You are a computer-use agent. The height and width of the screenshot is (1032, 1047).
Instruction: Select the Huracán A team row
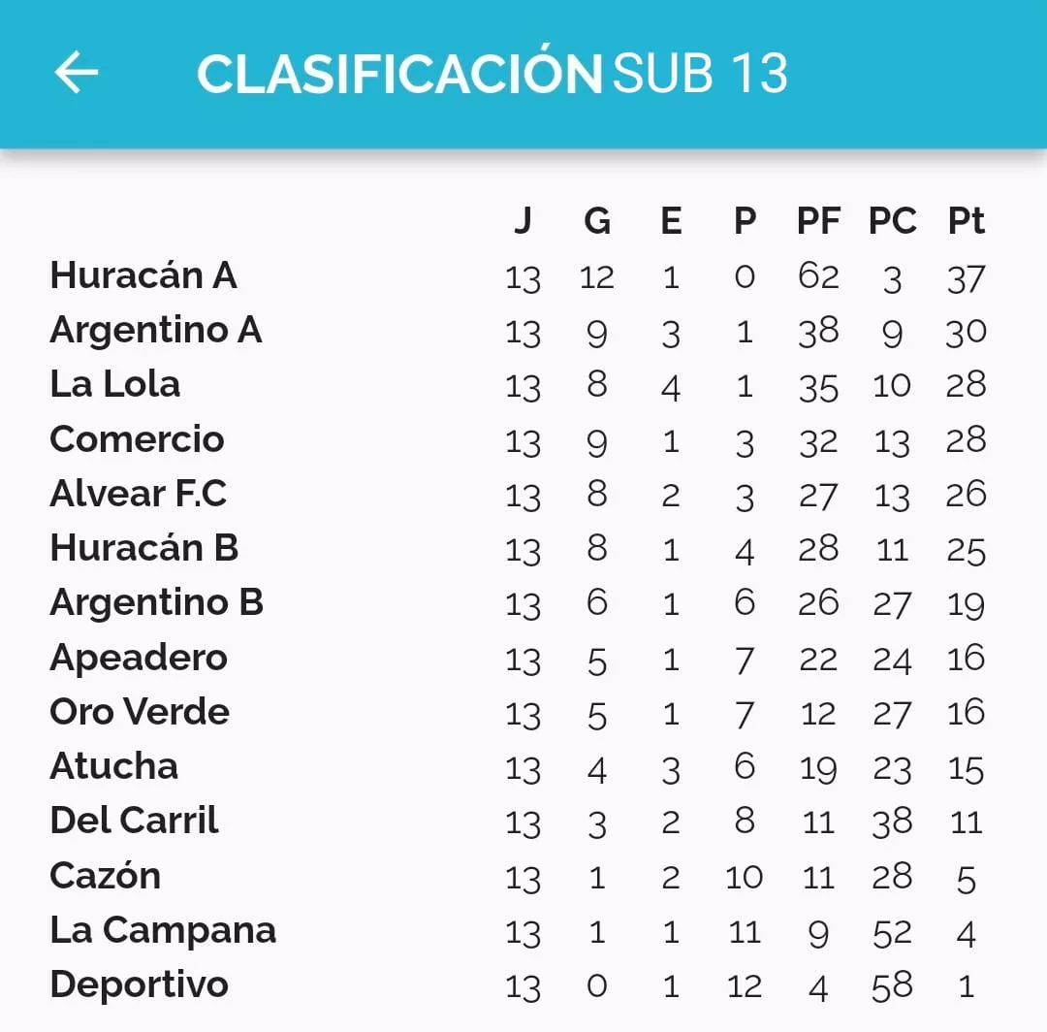pos(143,275)
